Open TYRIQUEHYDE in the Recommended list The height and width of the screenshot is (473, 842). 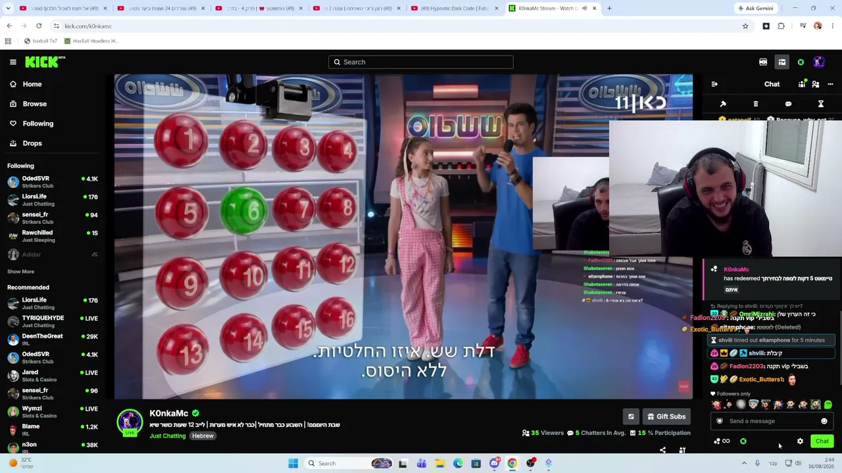click(53, 321)
